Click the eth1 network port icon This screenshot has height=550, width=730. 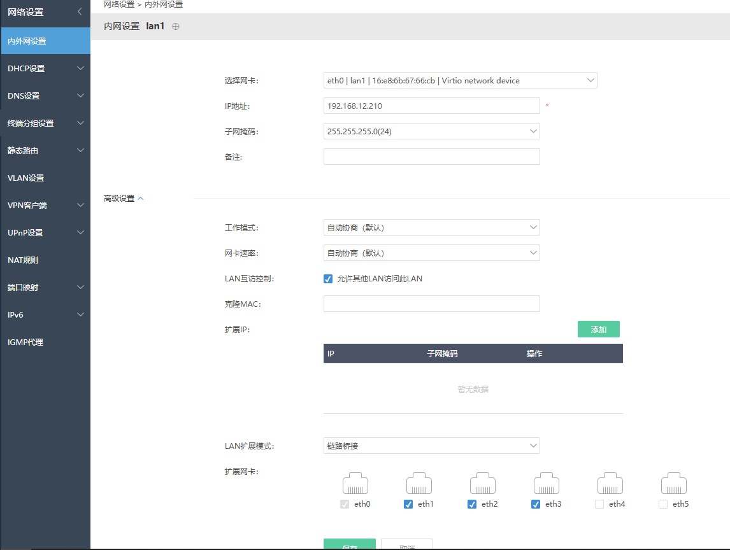(419, 484)
